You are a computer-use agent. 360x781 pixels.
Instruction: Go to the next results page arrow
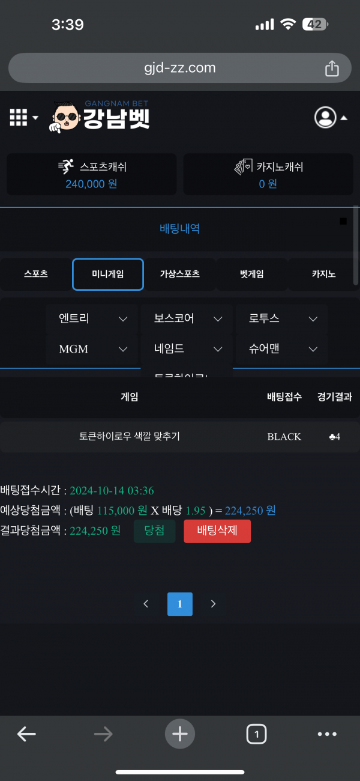tap(213, 604)
